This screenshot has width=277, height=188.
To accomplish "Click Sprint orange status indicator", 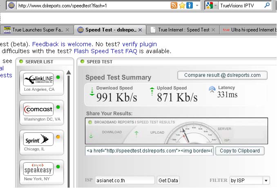I will [x=58, y=137].
